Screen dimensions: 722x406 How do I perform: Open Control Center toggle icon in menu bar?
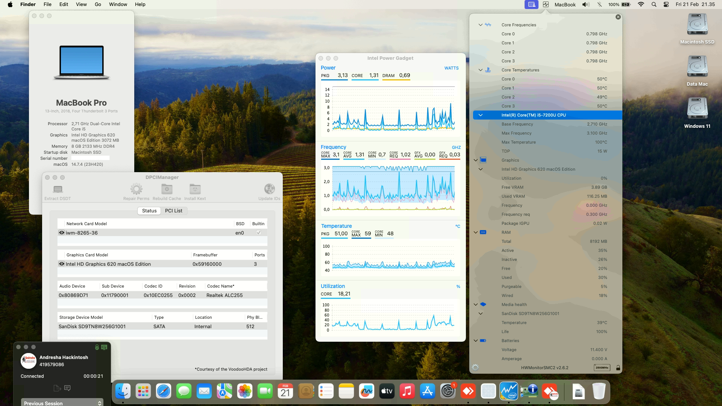(x=666, y=5)
